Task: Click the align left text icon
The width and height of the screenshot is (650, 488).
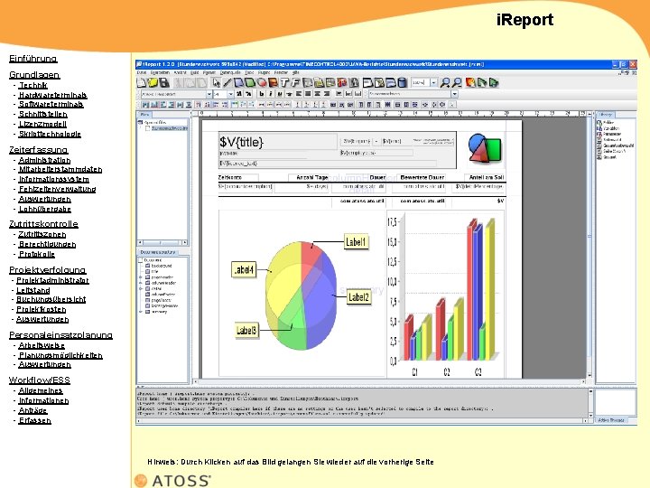Action: (x=299, y=94)
